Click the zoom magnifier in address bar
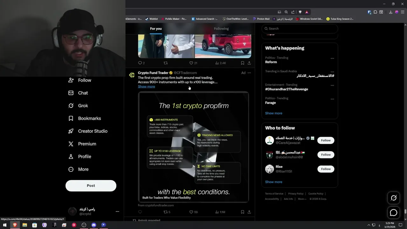 click(x=286, y=12)
